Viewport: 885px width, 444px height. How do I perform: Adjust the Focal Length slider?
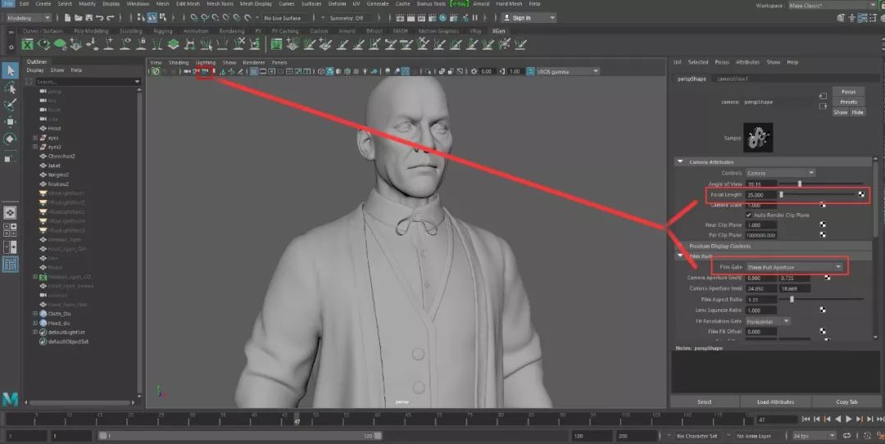782,195
